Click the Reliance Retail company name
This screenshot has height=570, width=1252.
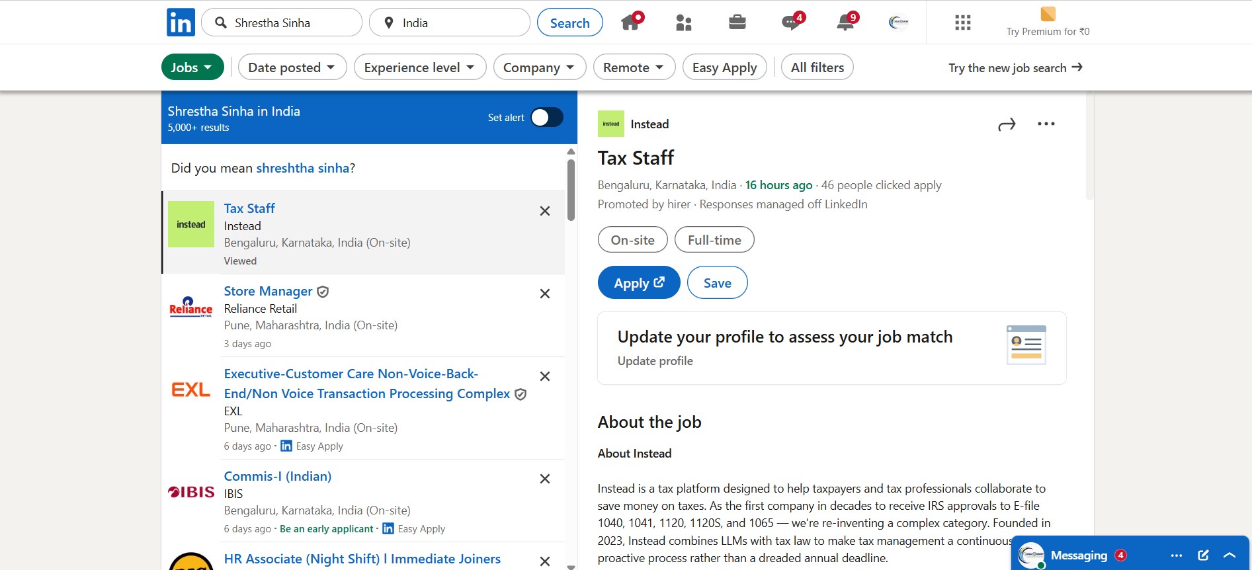tap(261, 309)
